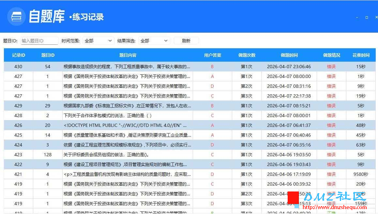Select the record 421 row with 9580秒
The height and width of the screenshot is (214, 378).
point(189,174)
